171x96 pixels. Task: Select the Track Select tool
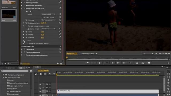click(168, 74)
